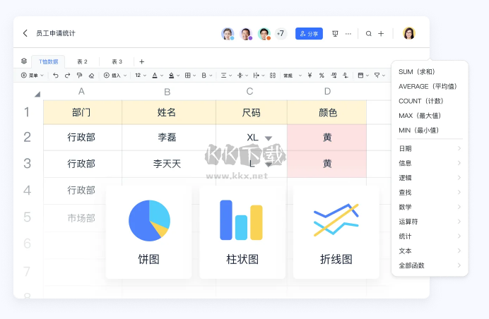Toggle bold formatting
Viewport: 489px width, 319px height.
pos(204,76)
